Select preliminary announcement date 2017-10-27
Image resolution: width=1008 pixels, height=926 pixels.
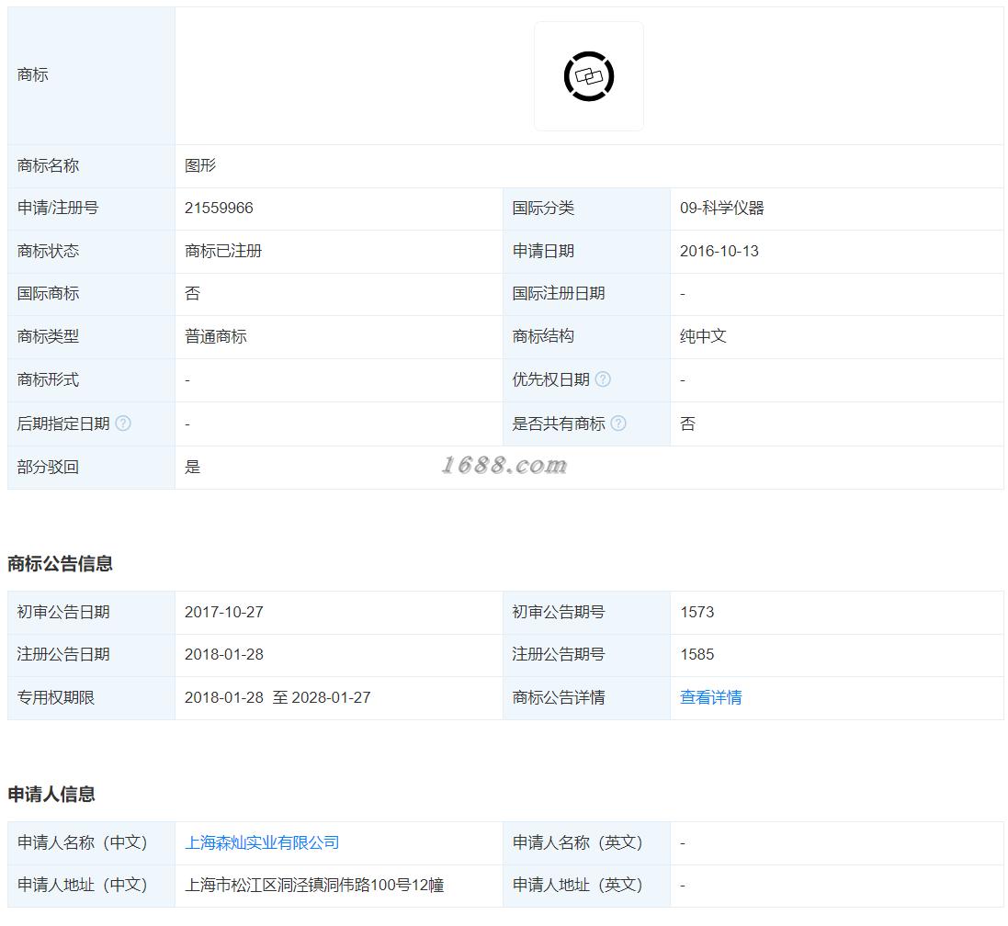click(x=223, y=612)
